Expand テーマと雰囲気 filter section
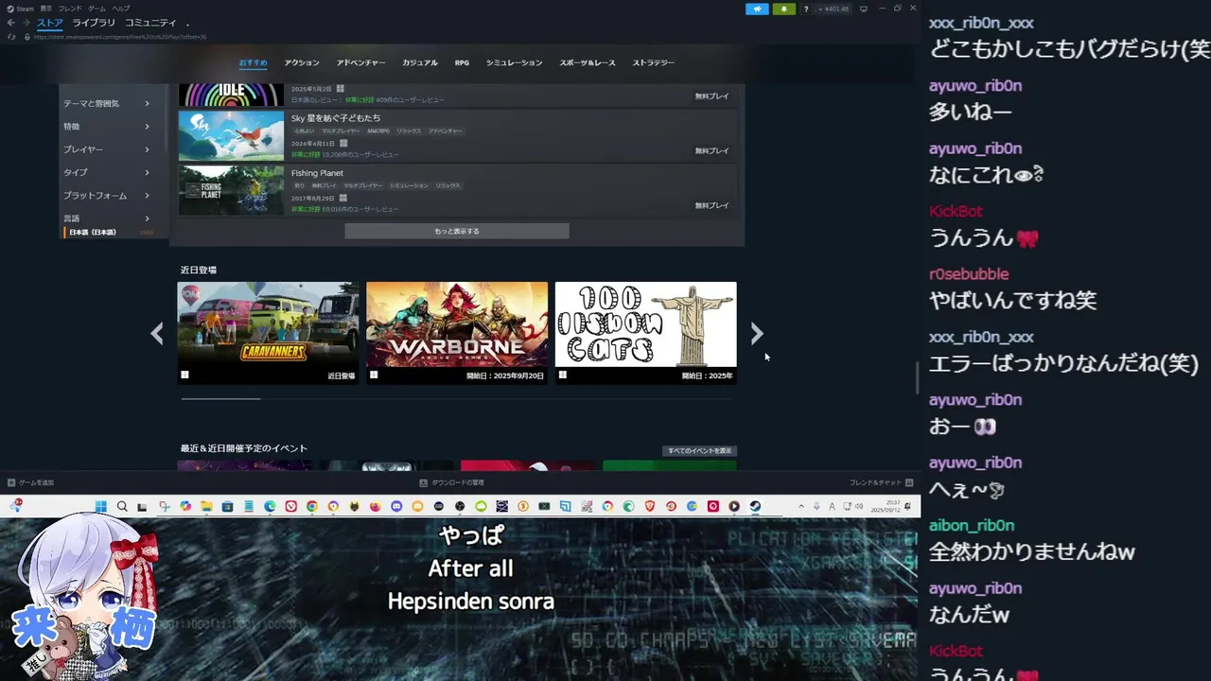Viewport: 1211px width, 681px height. coord(107,103)
